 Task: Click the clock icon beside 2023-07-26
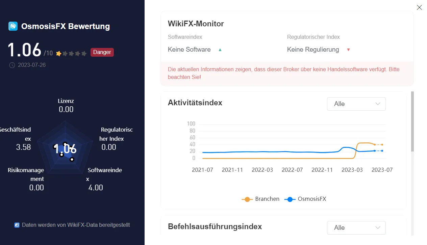tap(12, 65)
